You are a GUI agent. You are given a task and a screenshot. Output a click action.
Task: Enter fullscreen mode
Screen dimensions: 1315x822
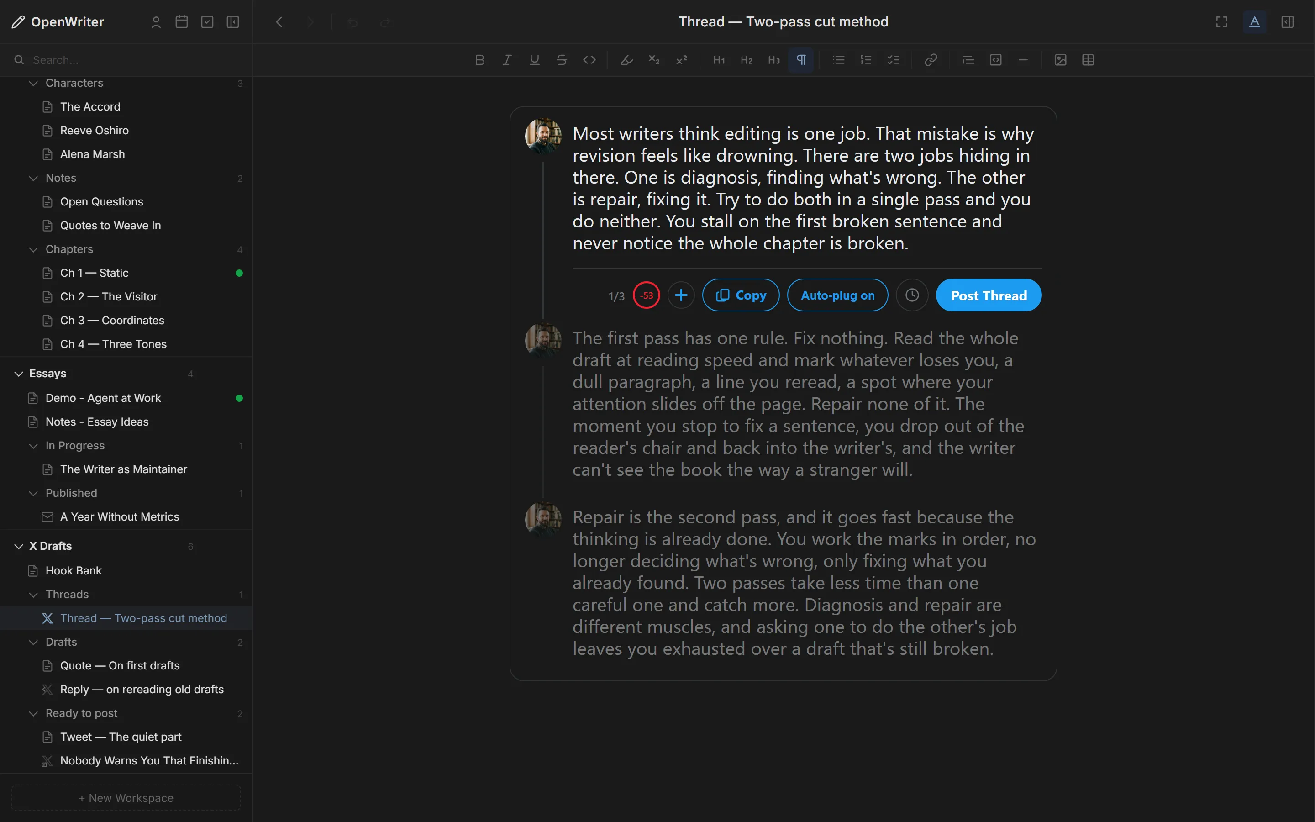[1221, 22]
